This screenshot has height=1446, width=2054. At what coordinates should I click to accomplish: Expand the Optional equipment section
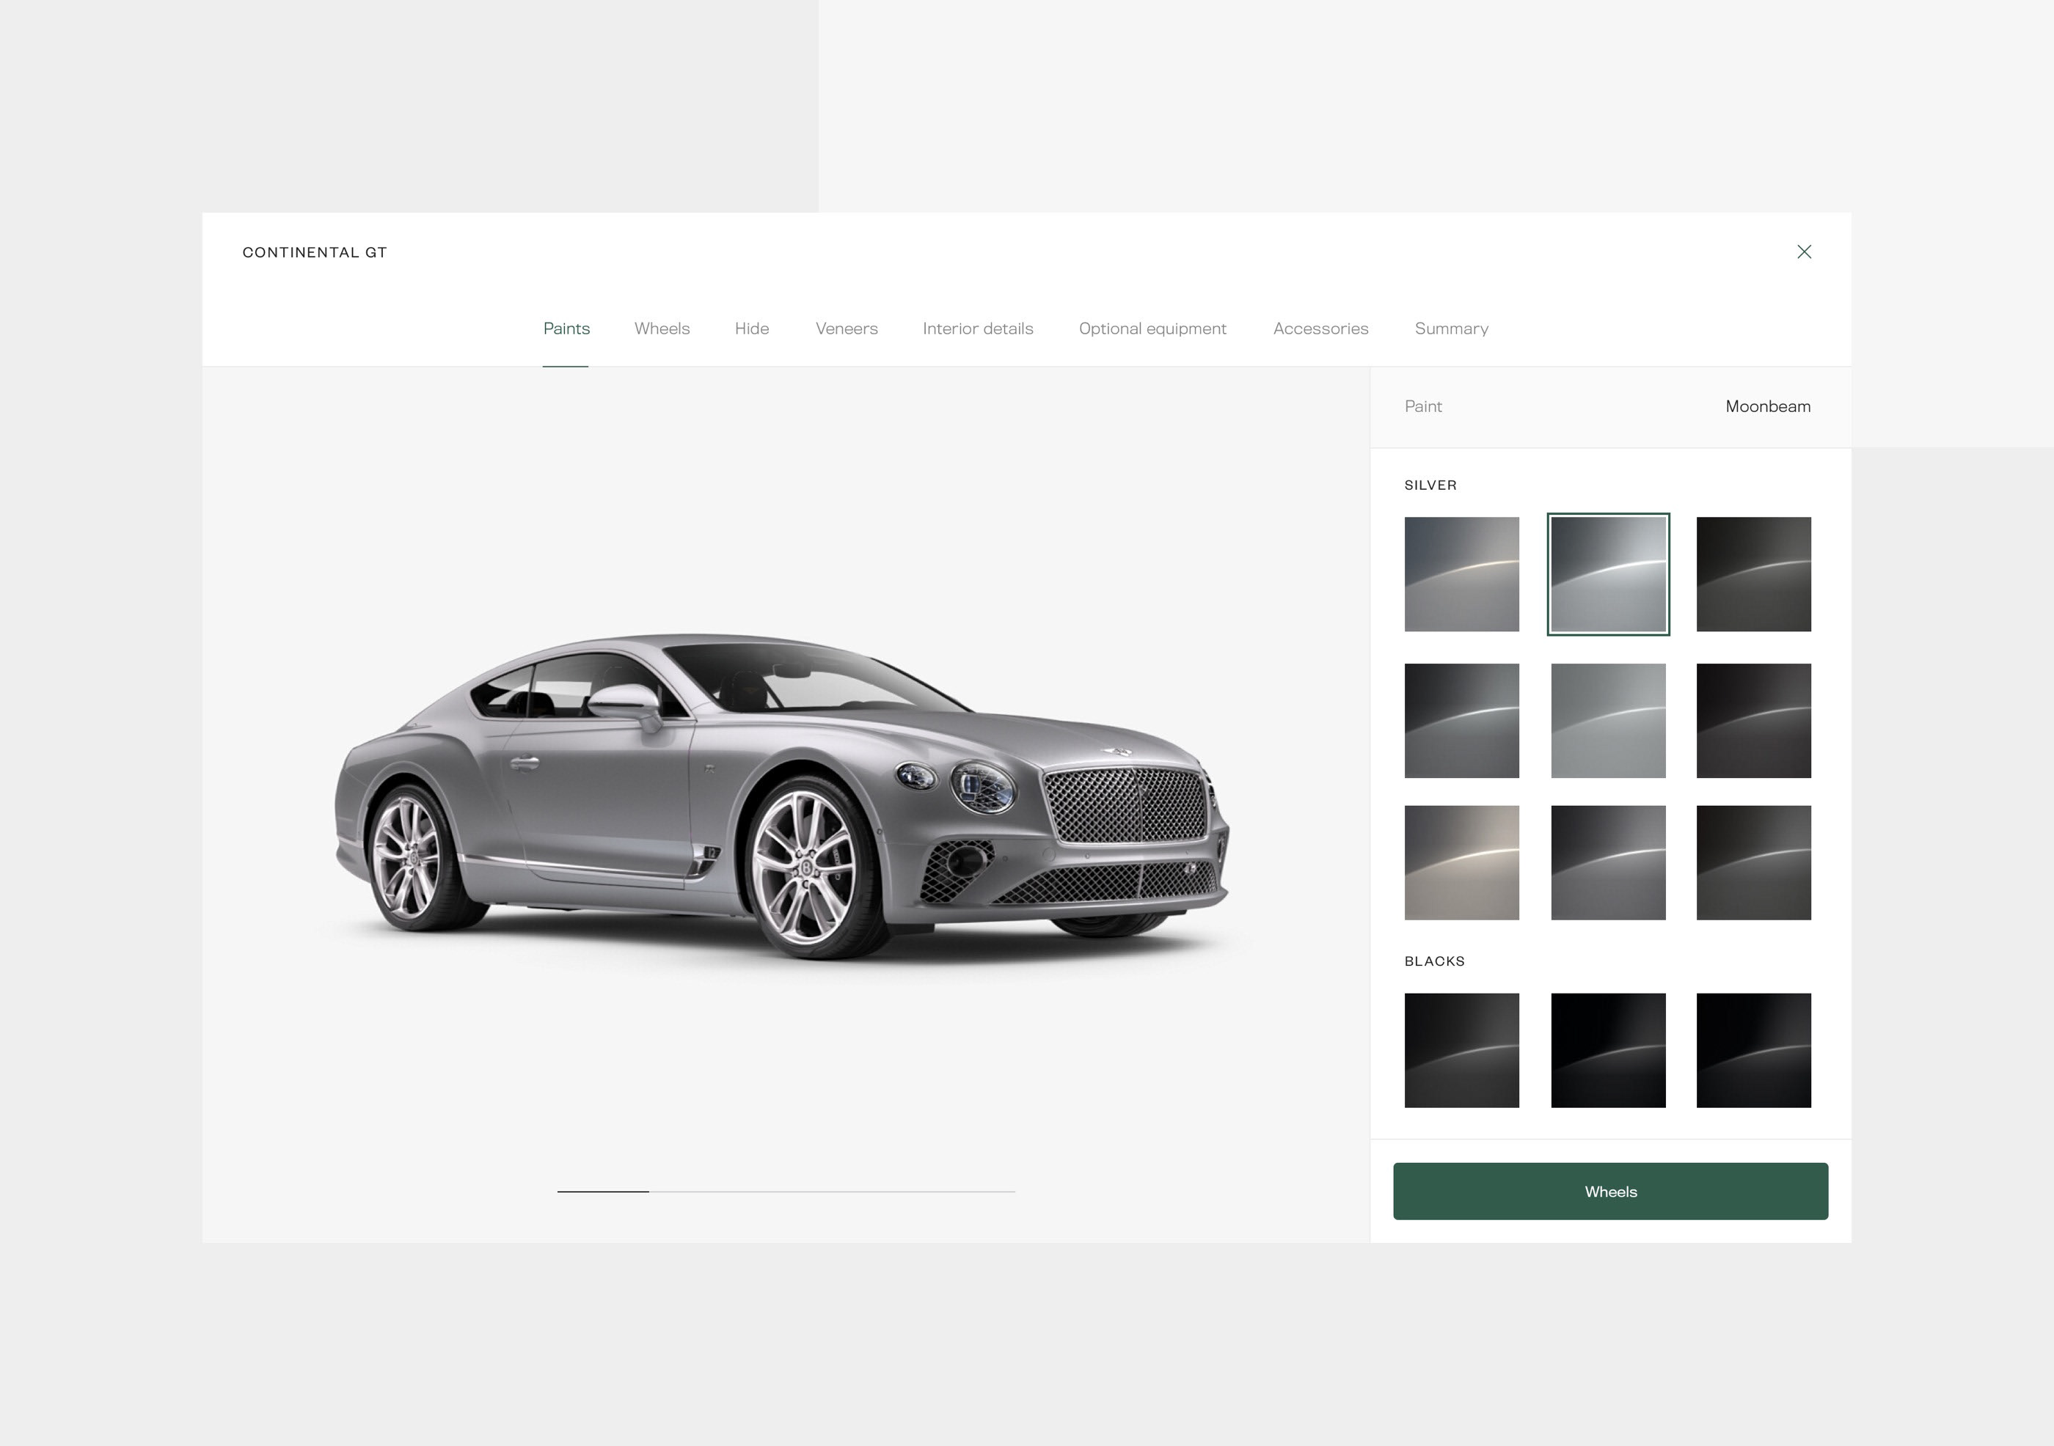point(1152,327)
